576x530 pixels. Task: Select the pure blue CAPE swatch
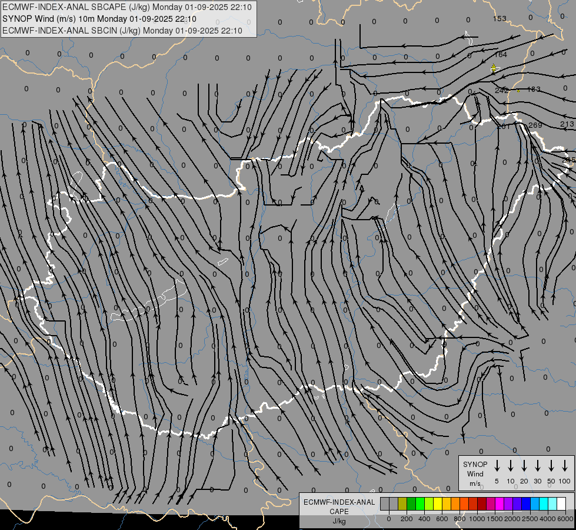tap(525, 503)
